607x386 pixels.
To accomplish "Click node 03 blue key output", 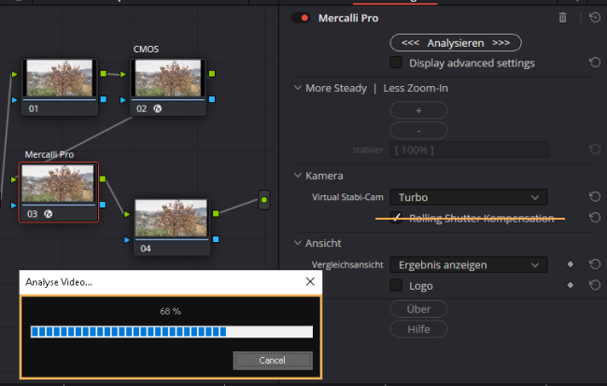I will pyautogui.click(x=103, y=205).
